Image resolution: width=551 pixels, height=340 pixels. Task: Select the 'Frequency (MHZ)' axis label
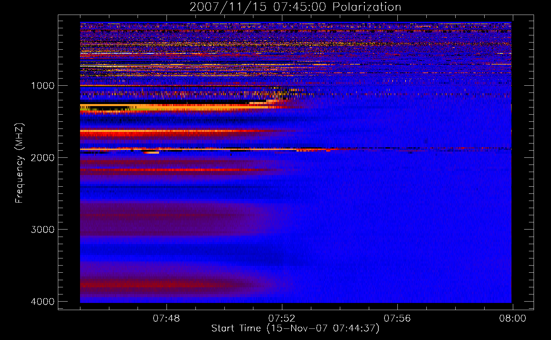19,163
